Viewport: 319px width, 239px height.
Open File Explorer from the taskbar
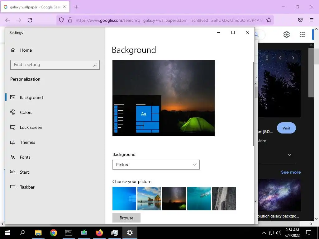(38, 233)
